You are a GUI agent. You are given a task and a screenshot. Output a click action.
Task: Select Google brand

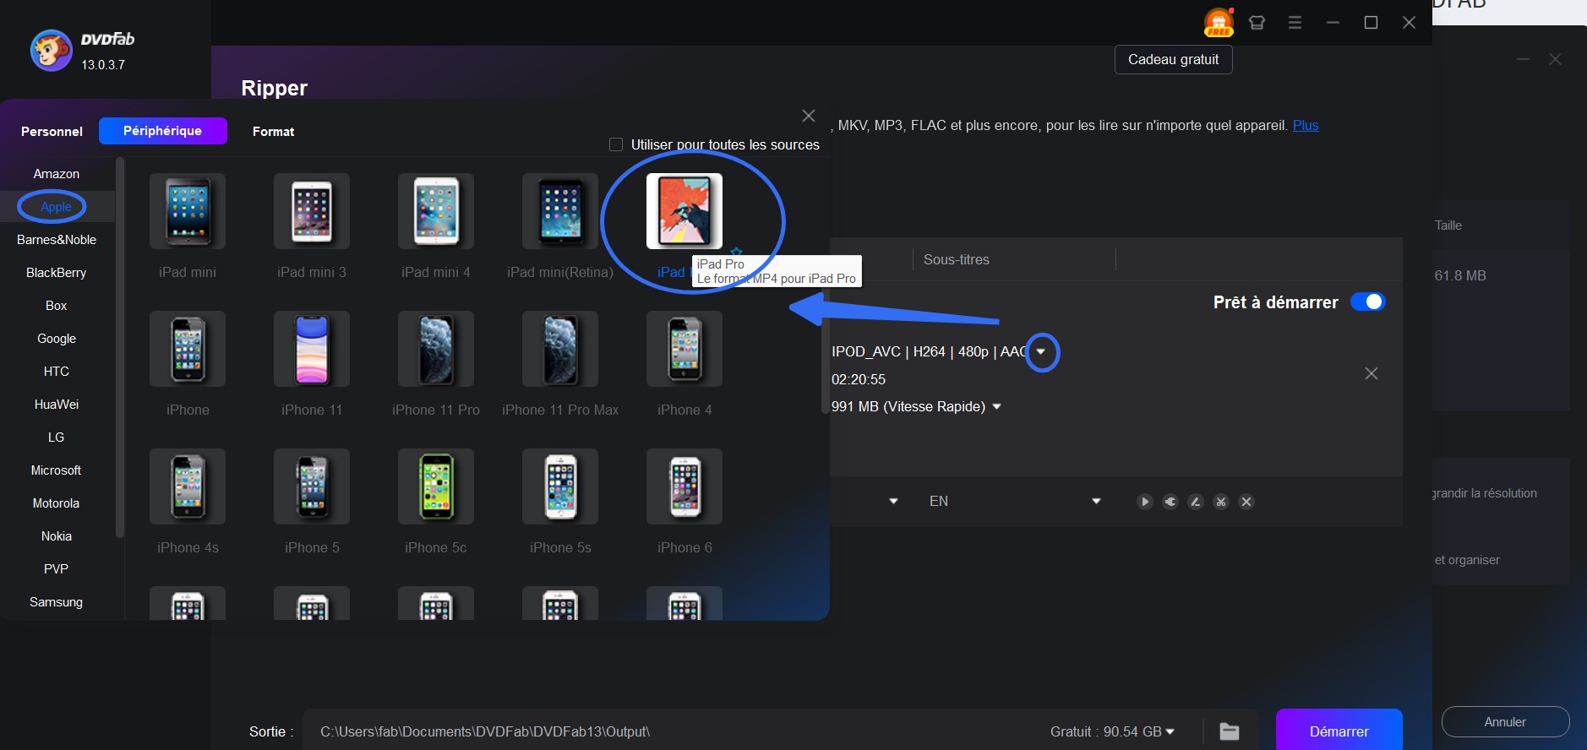pyautogui.click(x=57, y=339)
